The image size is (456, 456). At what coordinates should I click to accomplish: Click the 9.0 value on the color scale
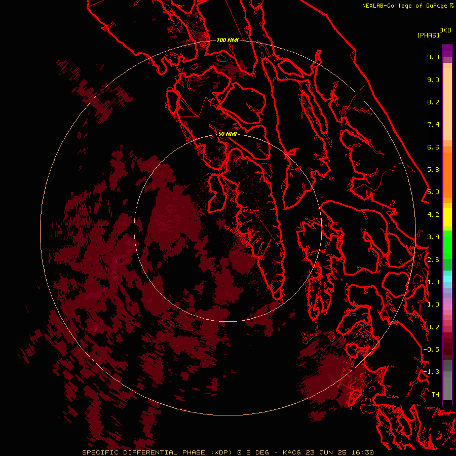click(x=433, y=80)
